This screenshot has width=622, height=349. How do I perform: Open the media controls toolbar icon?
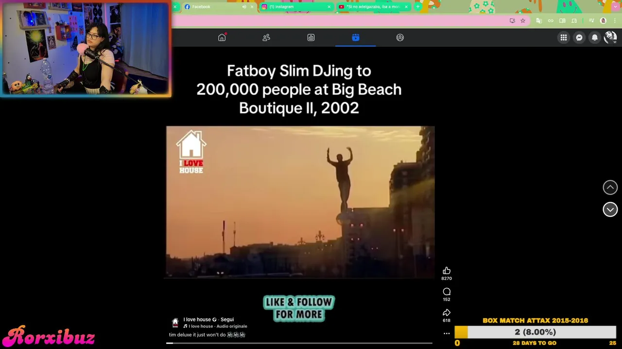pos(591,21)
